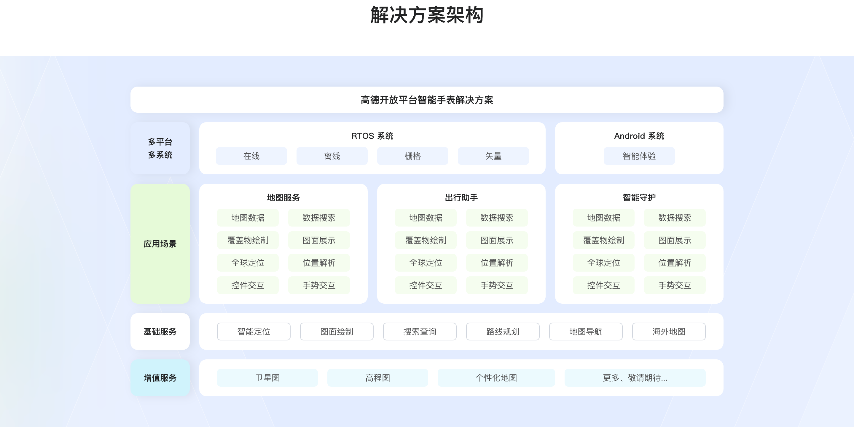Click the 地图导航 button
This screenshot has height=427, width=854.
tap(586, 332)
